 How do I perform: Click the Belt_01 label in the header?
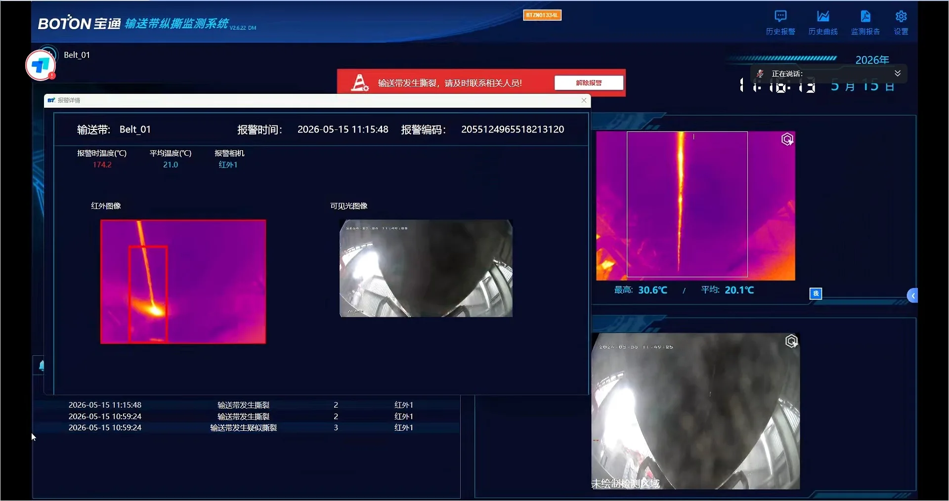pyautogui.click(x=77, y=55)
